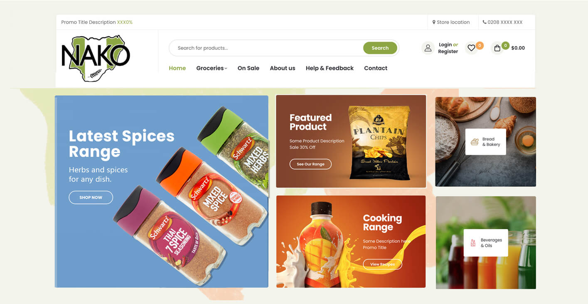This screenshot has height=304, width=588.
Task: Click the SHOP NOW button
Action: click(91, 198)
